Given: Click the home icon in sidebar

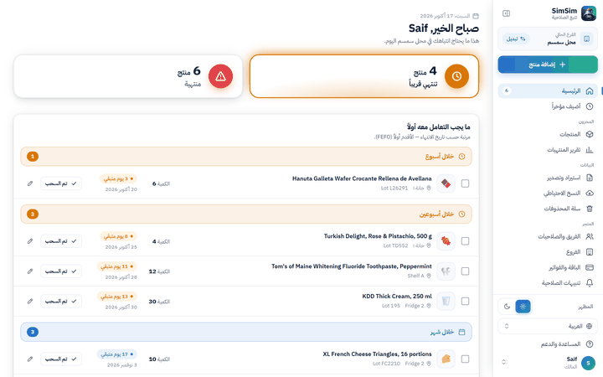Looking at the screenshot, I should (x=589, y=90).
